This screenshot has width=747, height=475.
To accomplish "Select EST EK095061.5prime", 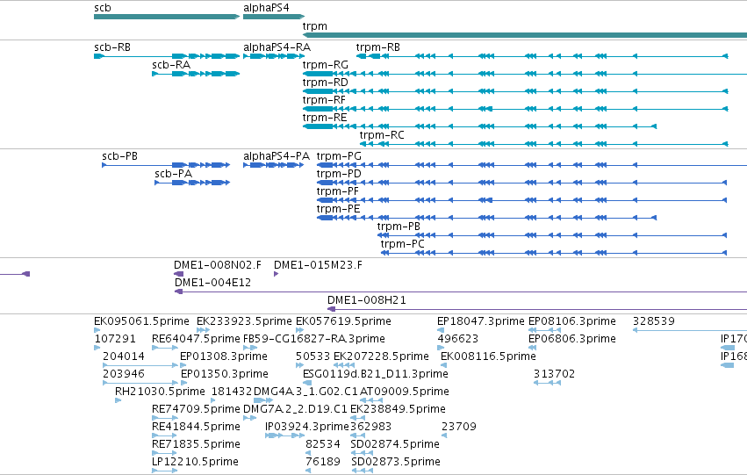I will (97, 330).
